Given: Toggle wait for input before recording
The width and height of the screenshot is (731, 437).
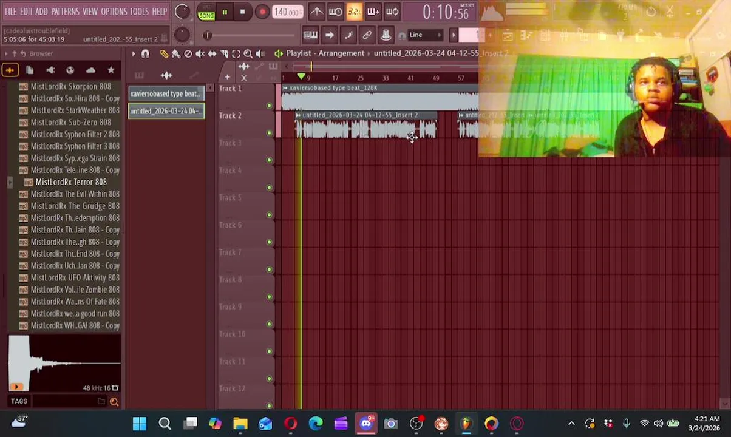Looking at the screenshot, I should pyautogui.click(x=336, y=12).
